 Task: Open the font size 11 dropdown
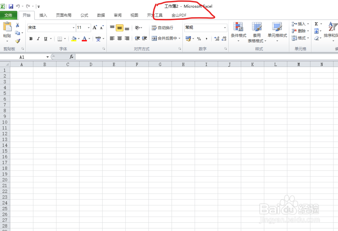(x=89, y=28)
